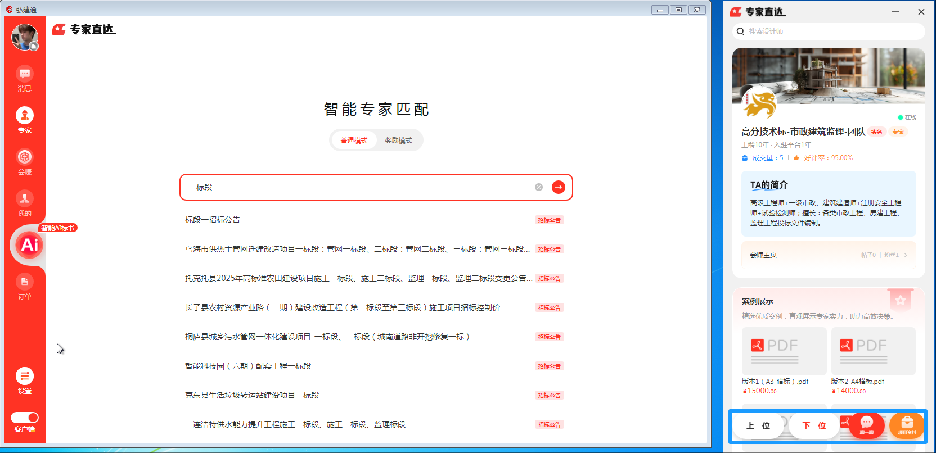Start a chat with the 聊一聊 button

click(867, 425)
